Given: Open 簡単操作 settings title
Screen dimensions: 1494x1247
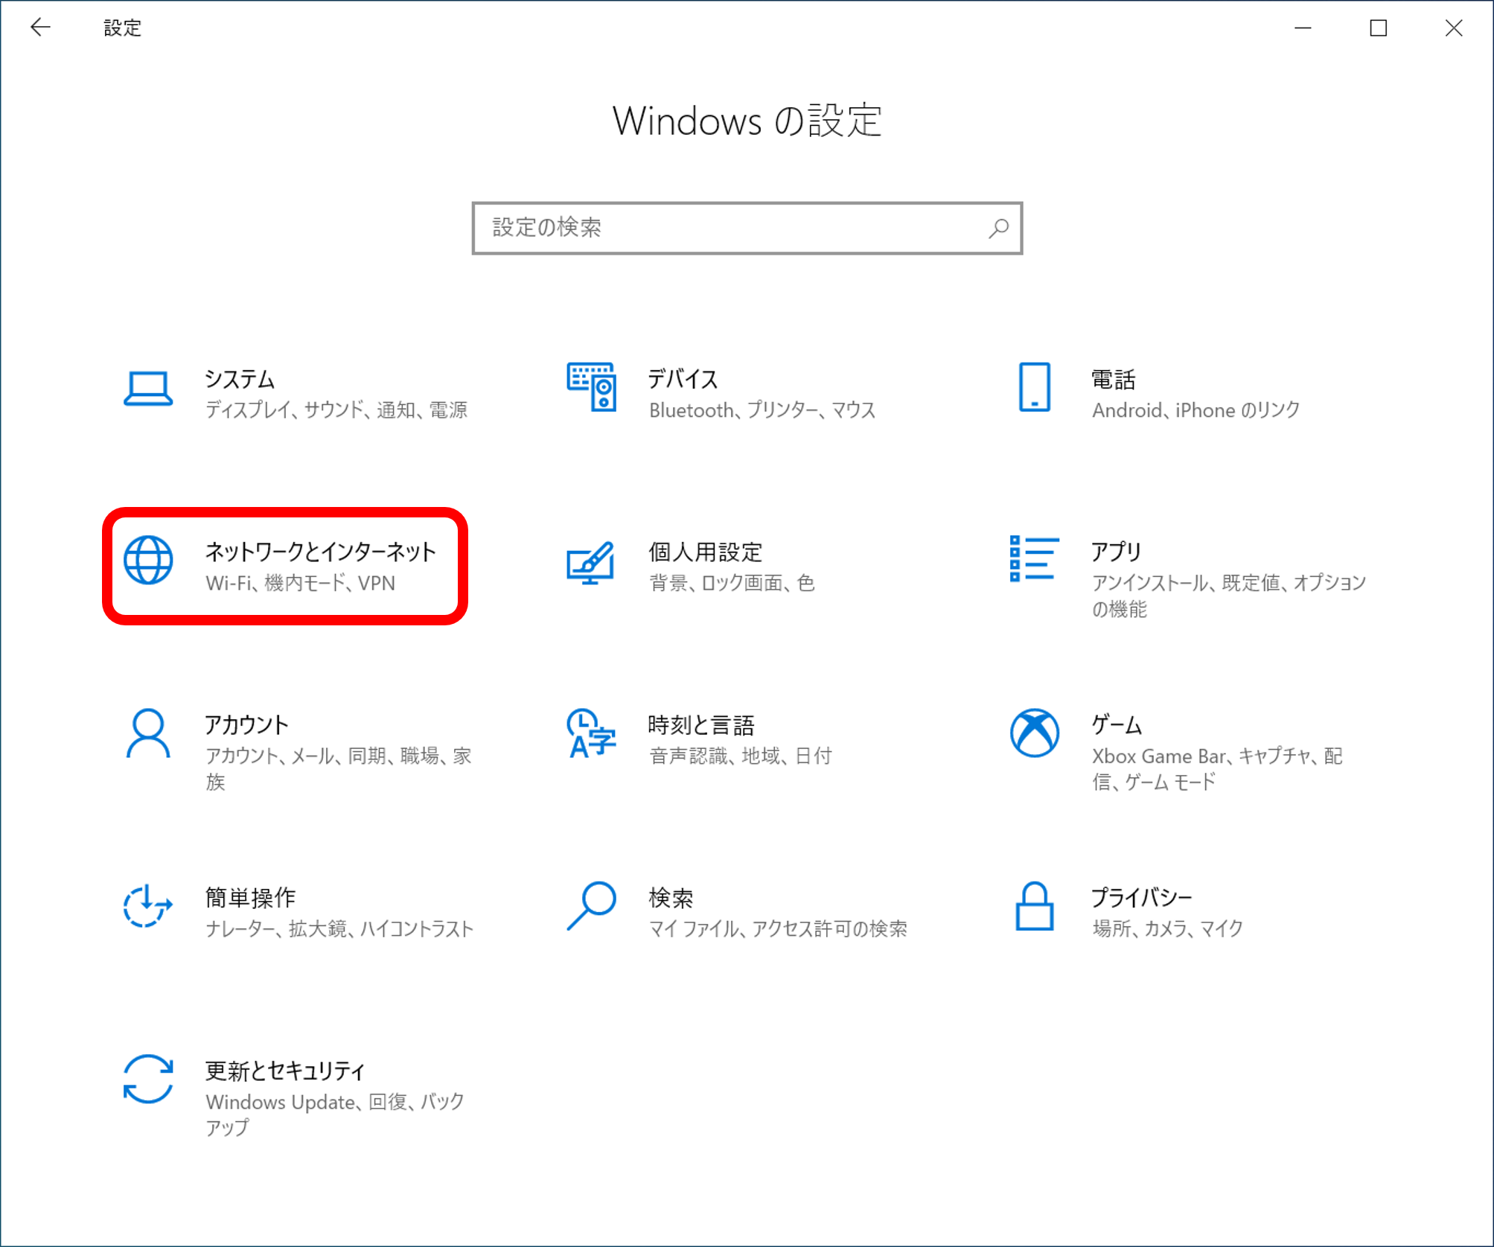Looking at the screenshot, I should pyautogui.click(x=250, y=897).
